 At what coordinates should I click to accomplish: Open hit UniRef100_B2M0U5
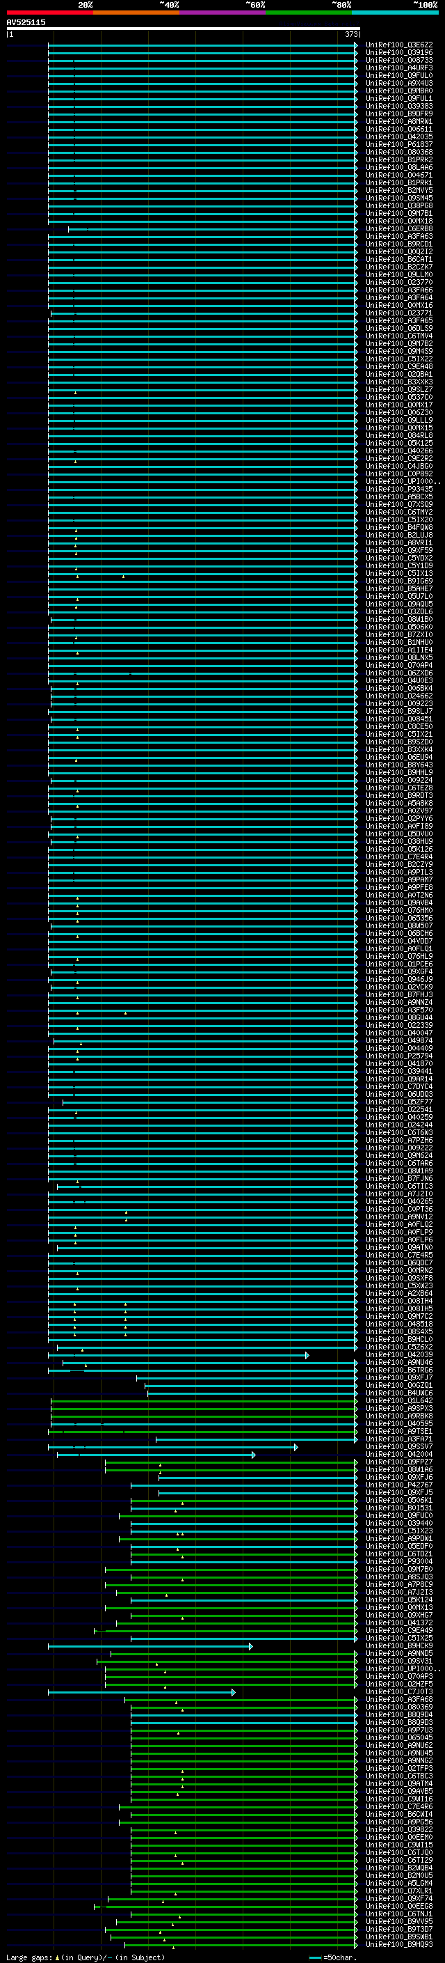coord(399,1875)
